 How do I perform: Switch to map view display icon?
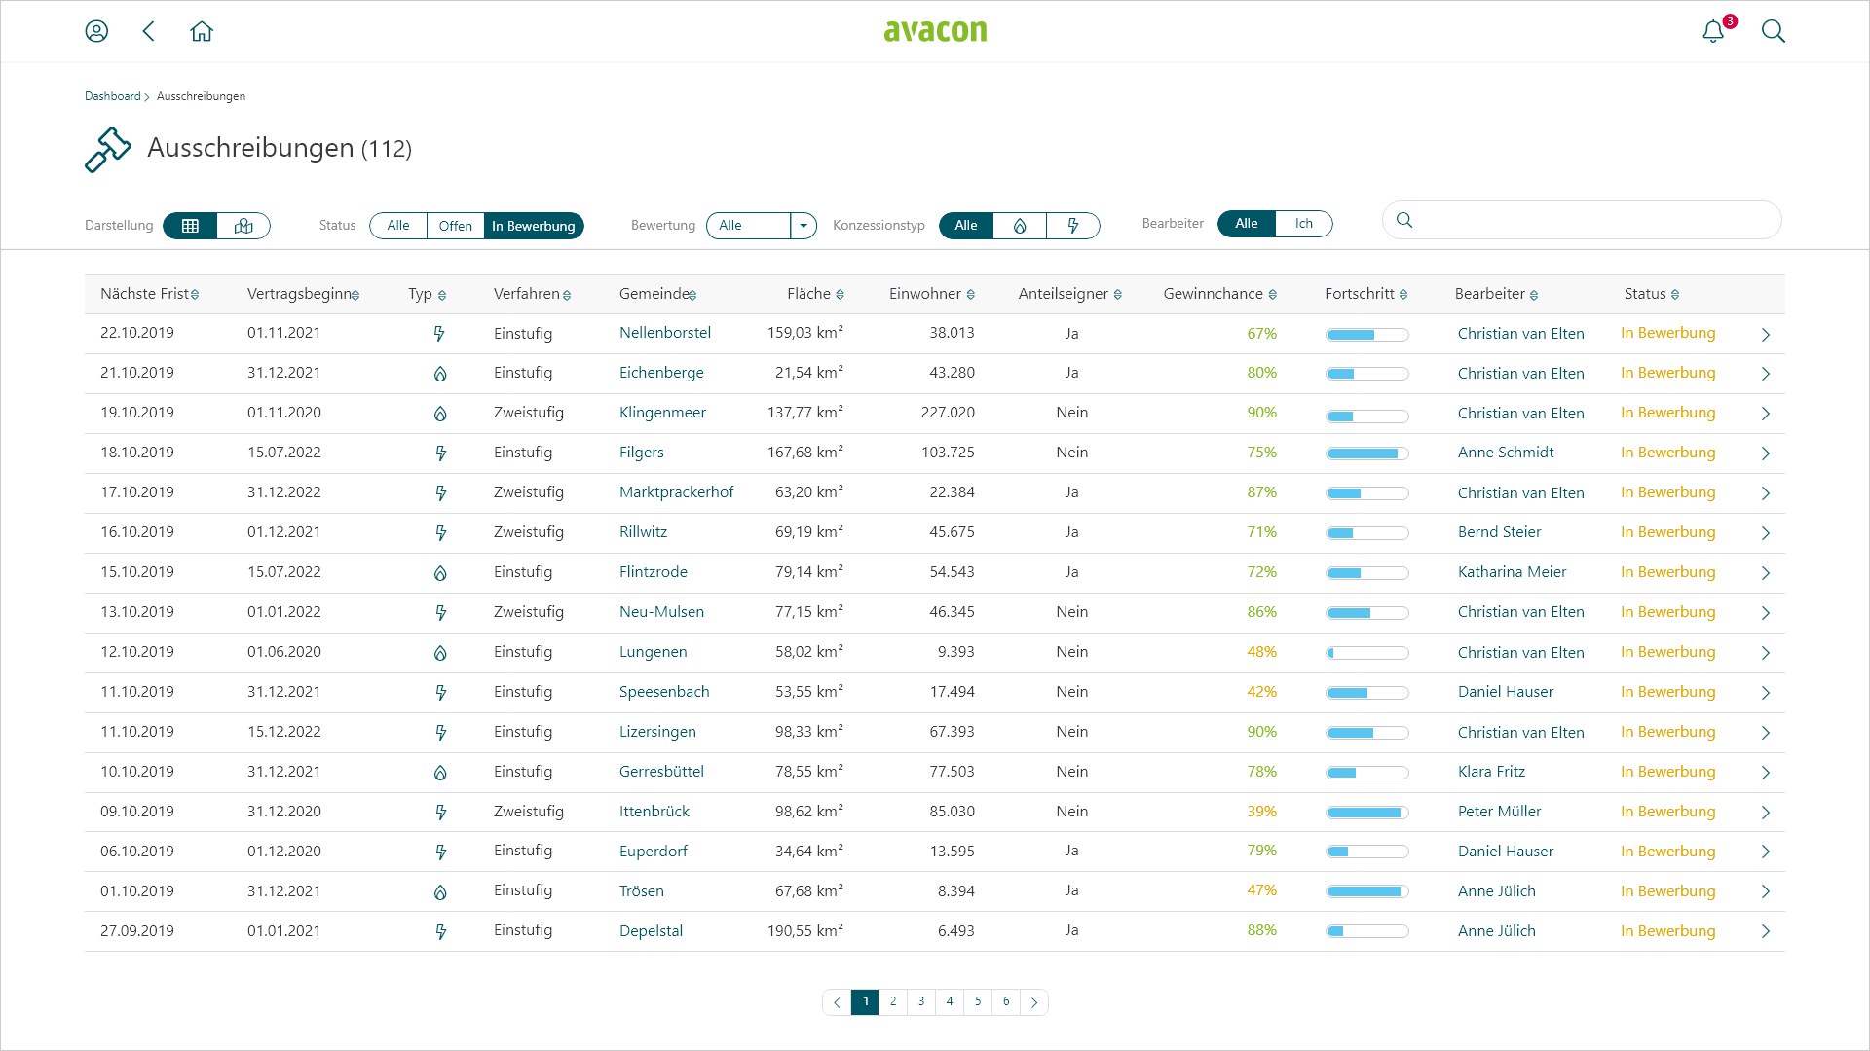tap(243, 226)
